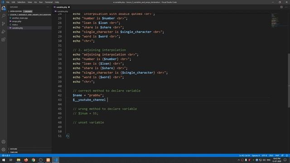This screenshot has width=290, height=163.
Task: Open the Help menu
Action: pyautogui.click(x=57, y=2)
